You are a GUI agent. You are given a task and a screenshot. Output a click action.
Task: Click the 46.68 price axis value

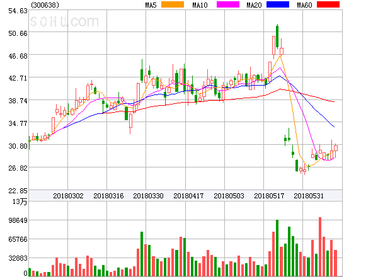[18, 56]
